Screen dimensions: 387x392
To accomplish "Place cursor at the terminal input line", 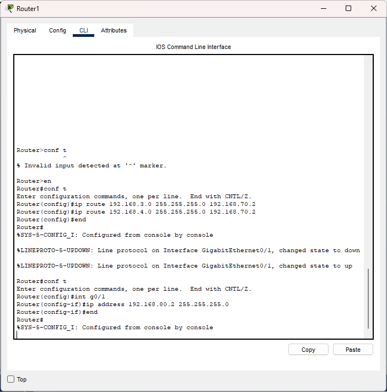I will (x=189, y=335).
